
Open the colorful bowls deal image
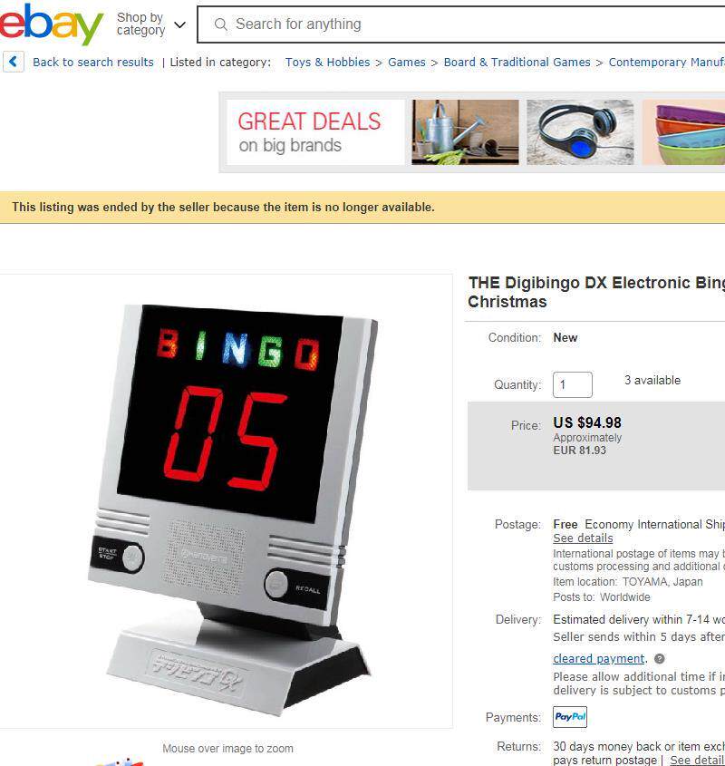683,132
